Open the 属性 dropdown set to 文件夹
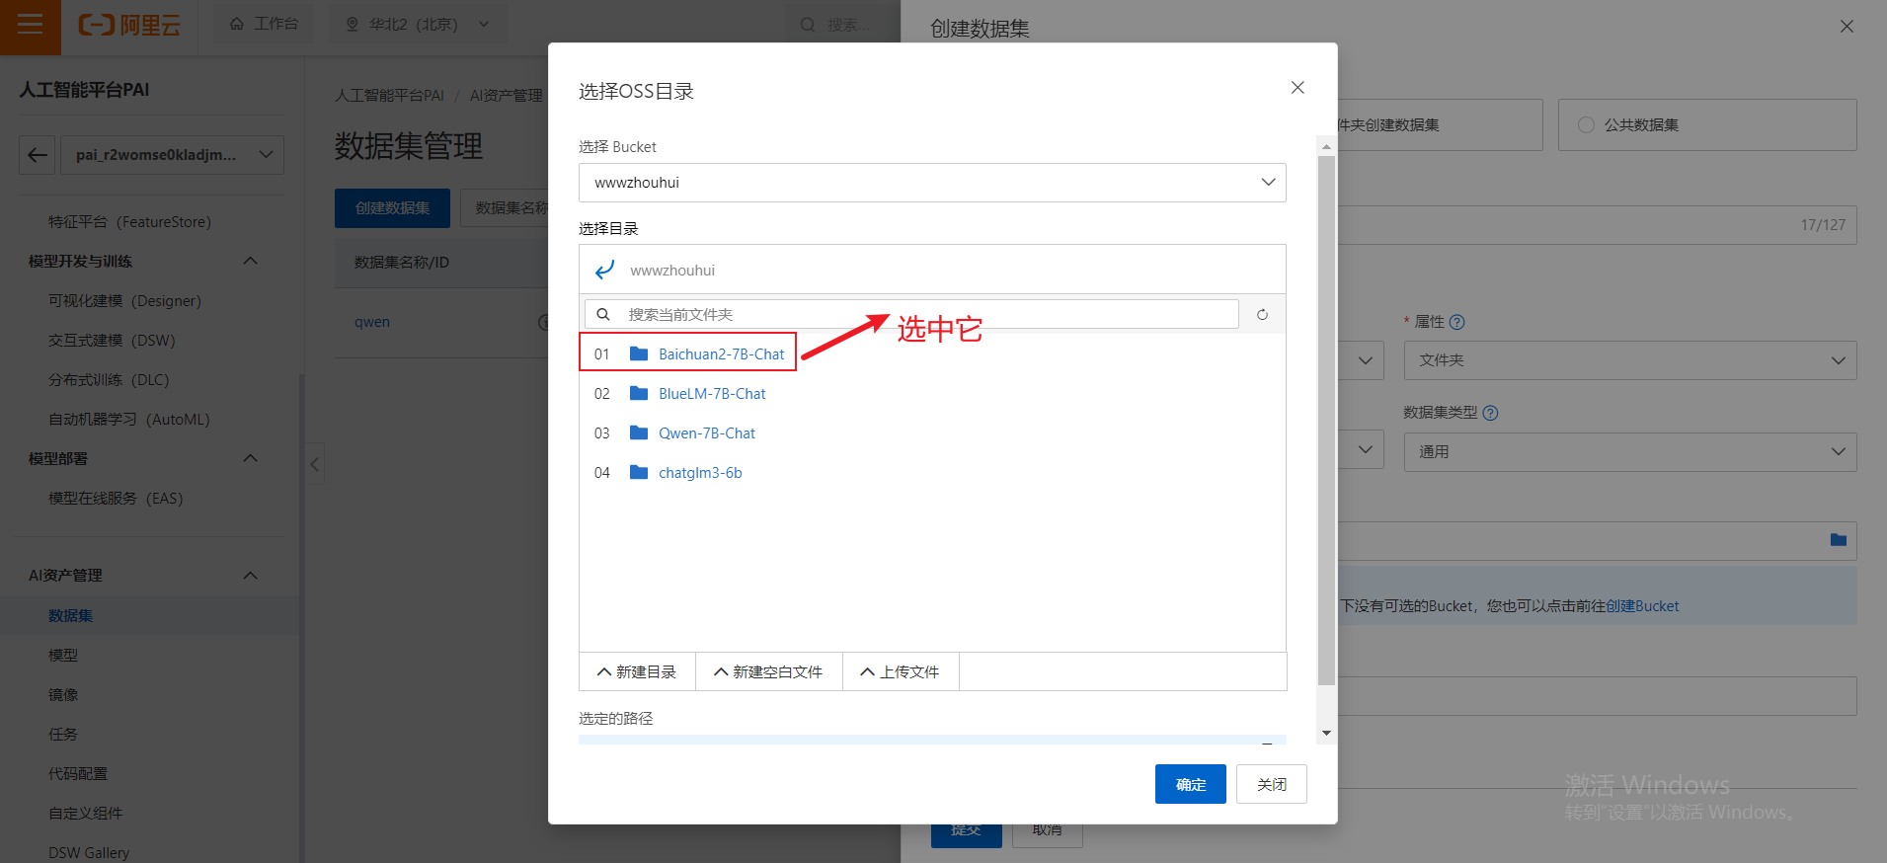The height and width of the screenshot is (863, 1887). 1629,360
